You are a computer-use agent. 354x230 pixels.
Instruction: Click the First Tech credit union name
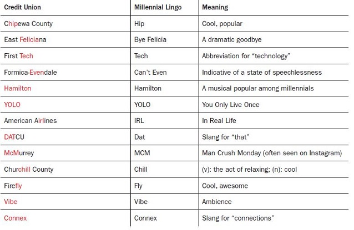point(18,56)
